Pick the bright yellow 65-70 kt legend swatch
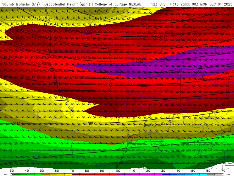 (68, 175)
